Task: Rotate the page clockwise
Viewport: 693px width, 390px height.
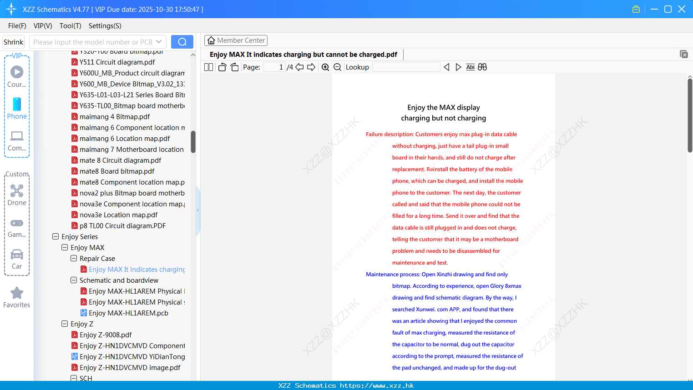Action: [x=234, y=67]
